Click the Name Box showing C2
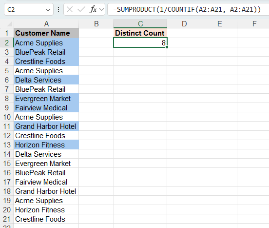 pyautogui.click(x=28, y=9)
